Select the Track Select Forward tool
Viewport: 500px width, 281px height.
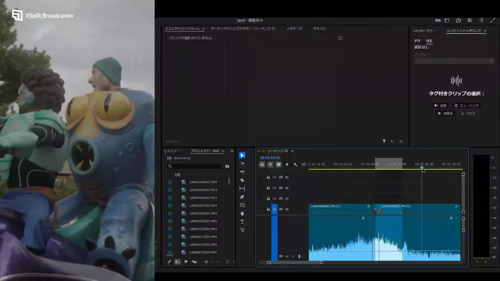click(242, 164)
